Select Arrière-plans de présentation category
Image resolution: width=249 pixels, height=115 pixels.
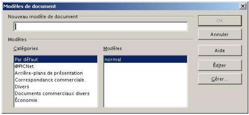pos(56,73)
